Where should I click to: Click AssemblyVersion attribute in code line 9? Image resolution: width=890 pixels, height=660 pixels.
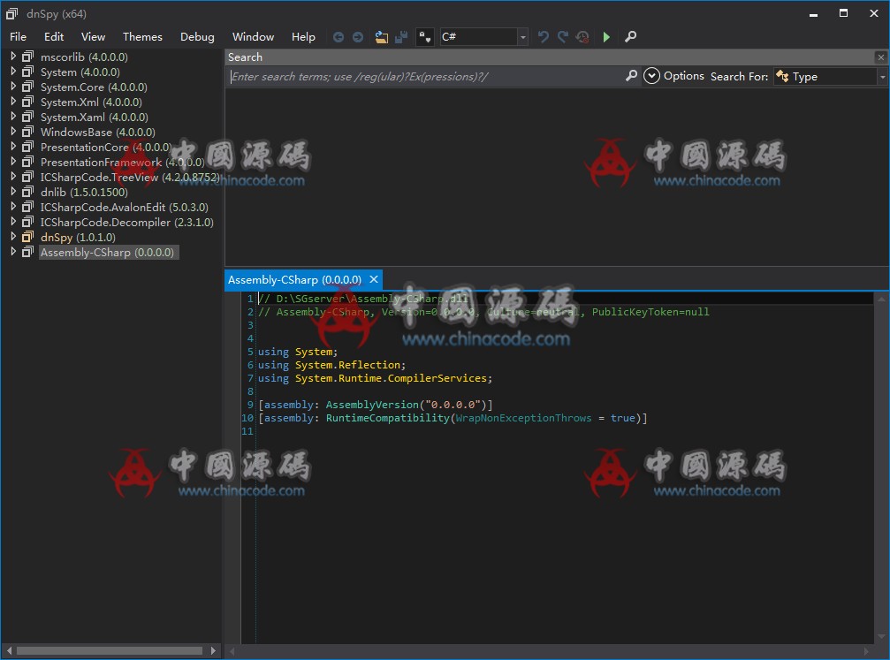point(372,405)
